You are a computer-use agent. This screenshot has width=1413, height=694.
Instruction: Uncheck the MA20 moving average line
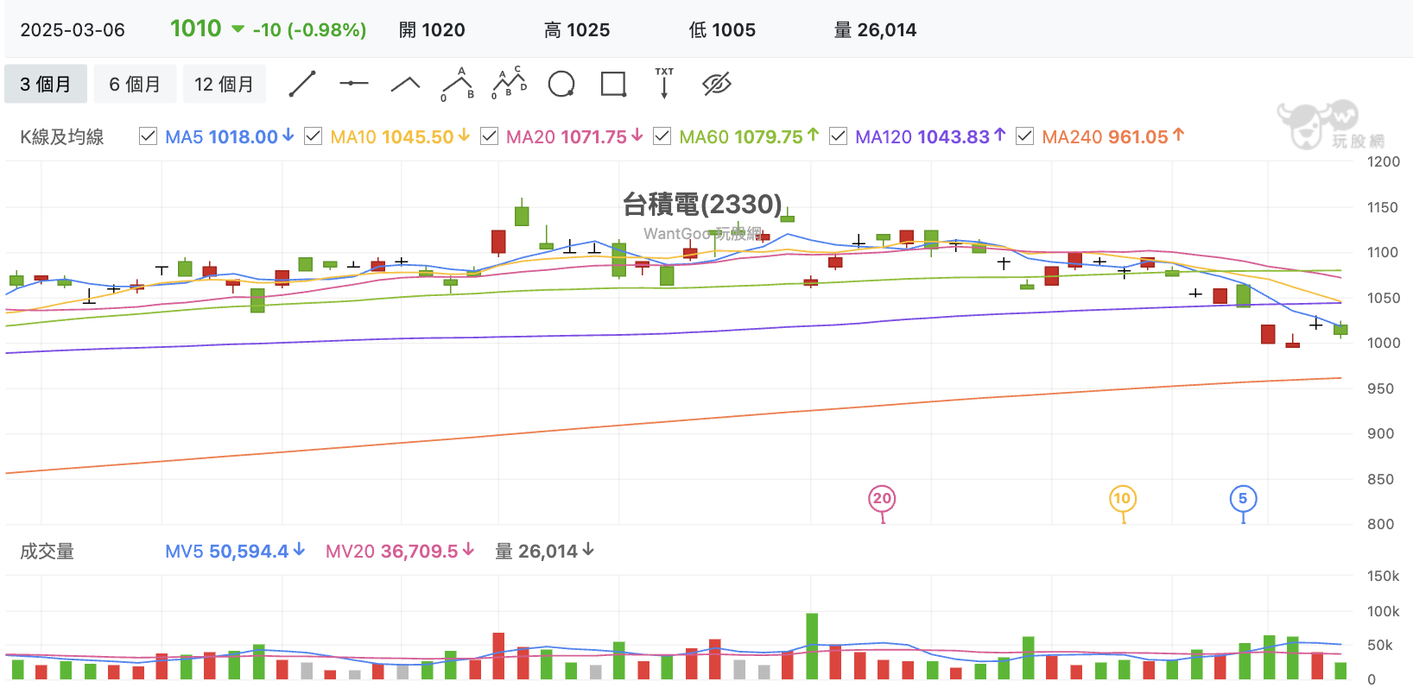(489, 136)
